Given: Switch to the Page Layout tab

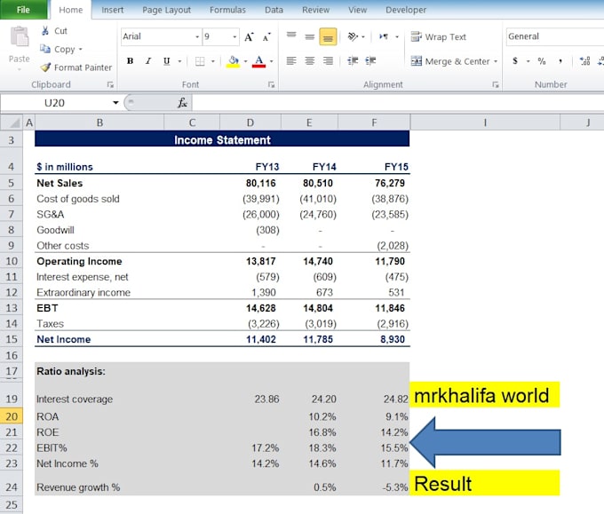Looking at the screenshot, I should 166,10.
